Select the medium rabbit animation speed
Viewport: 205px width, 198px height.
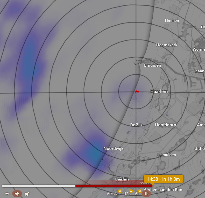[x=17, y=194]
